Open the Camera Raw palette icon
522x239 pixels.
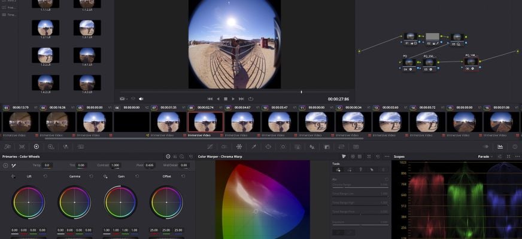(7, 146)
